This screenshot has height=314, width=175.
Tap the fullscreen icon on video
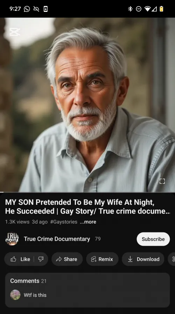(x=162, y=181)
